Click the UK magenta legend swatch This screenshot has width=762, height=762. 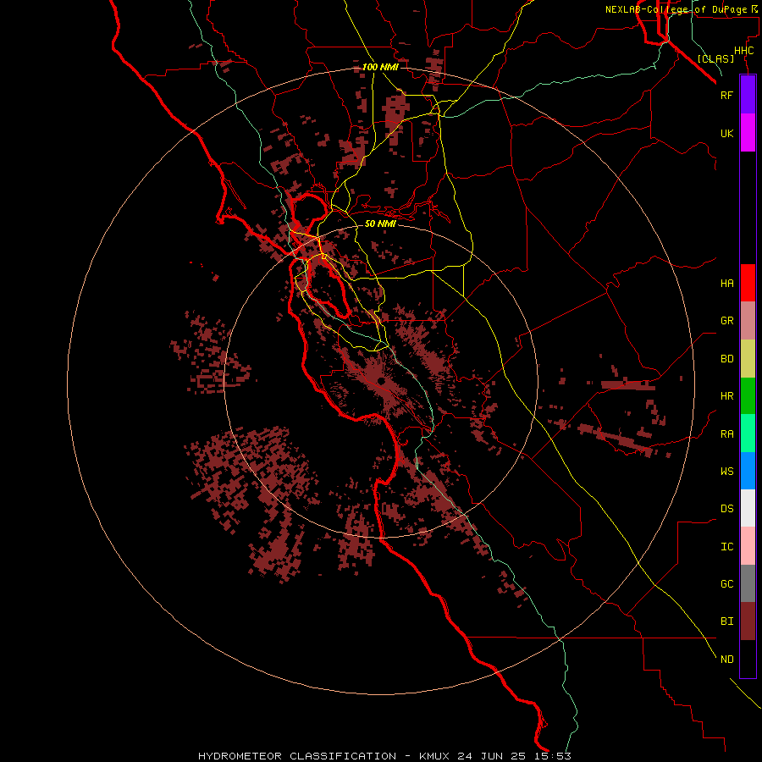748,133
